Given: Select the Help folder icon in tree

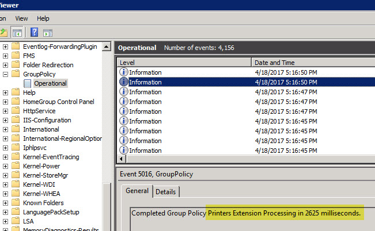Looking at the screenshot, I should click(16, 92).
